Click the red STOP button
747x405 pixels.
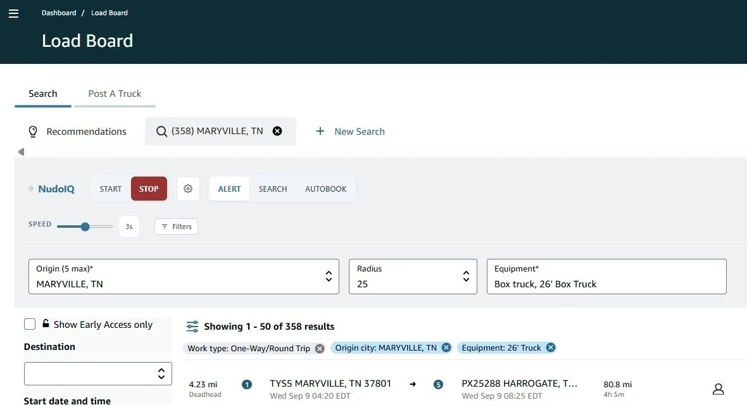click(x=149, y=189)
